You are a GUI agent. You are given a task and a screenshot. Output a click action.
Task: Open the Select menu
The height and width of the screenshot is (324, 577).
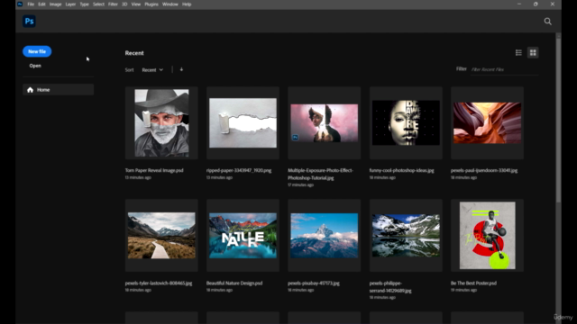coord(98,4)
